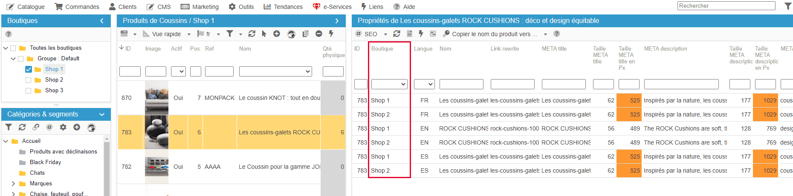The height and width of the screenshot is (196, 793).
Task: Click the delete product minus icon
Action: pos(318,34)
